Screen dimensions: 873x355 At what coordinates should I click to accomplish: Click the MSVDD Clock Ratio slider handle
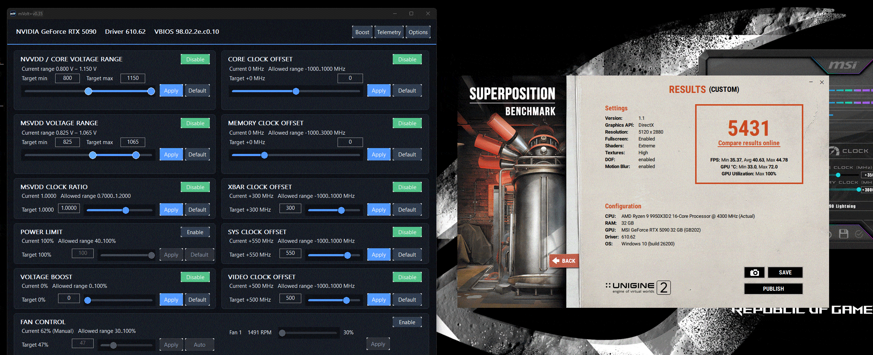point(126,211)
